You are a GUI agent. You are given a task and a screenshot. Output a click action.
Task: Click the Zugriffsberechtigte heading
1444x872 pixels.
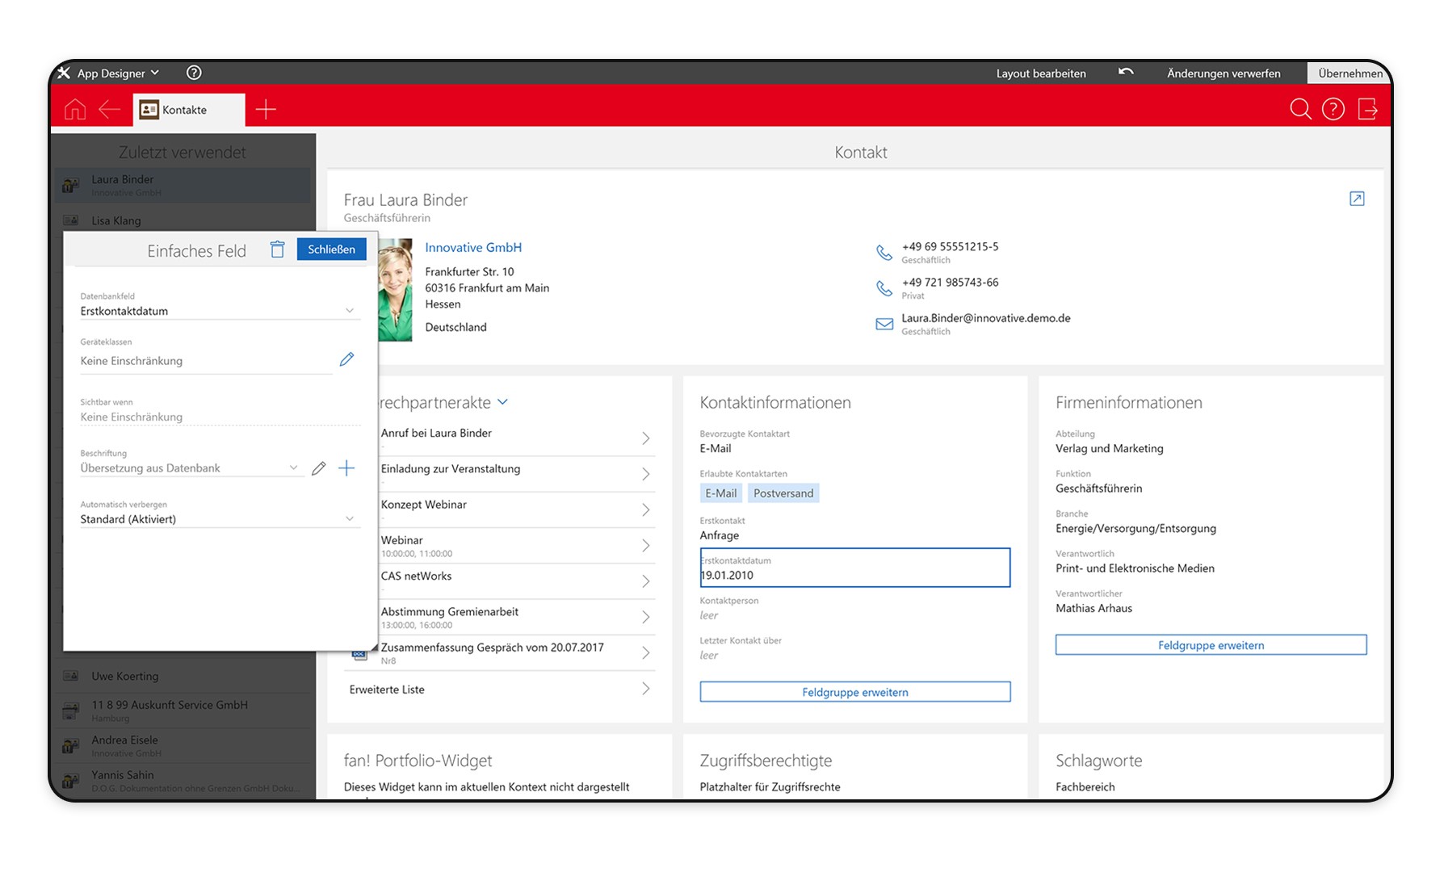(766, 761)
